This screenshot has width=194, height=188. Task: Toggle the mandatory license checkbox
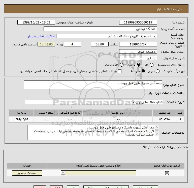click(167, 173)
